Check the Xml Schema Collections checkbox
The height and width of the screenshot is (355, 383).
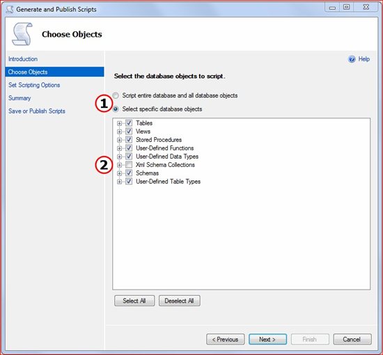coord(129,164)
